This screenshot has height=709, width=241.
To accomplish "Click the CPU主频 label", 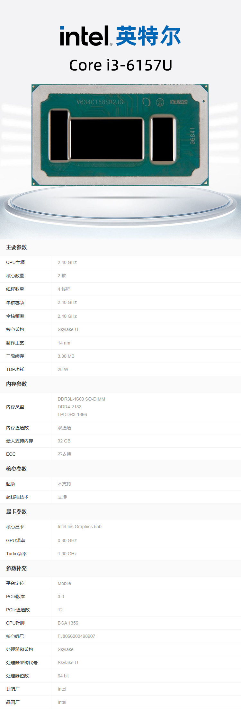I will point(15,262).
